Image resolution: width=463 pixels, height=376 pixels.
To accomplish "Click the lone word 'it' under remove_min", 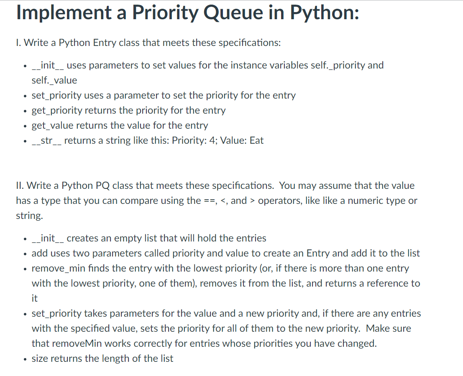I will coord(35,298).
